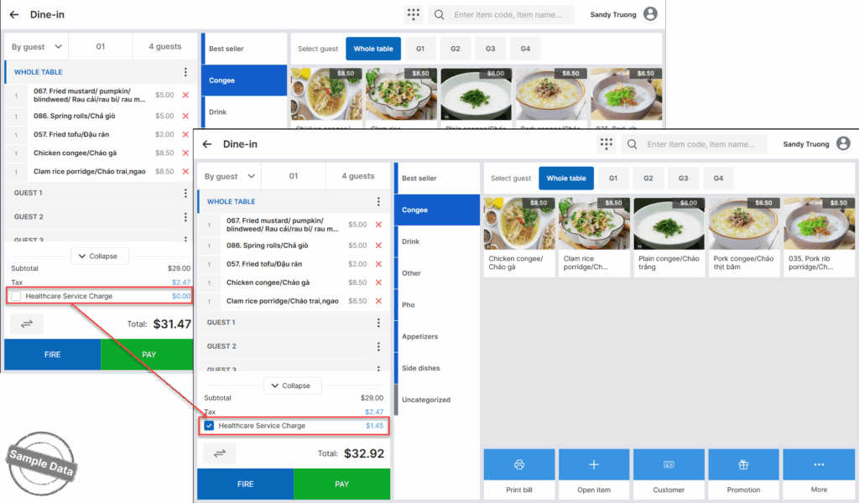Go back using the arrow in front Dine-in window
This screenshot has height=503, width=859.
coord(206,144)
